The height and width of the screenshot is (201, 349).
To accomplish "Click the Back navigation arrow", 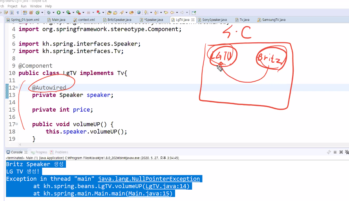I will coord(172,13).
